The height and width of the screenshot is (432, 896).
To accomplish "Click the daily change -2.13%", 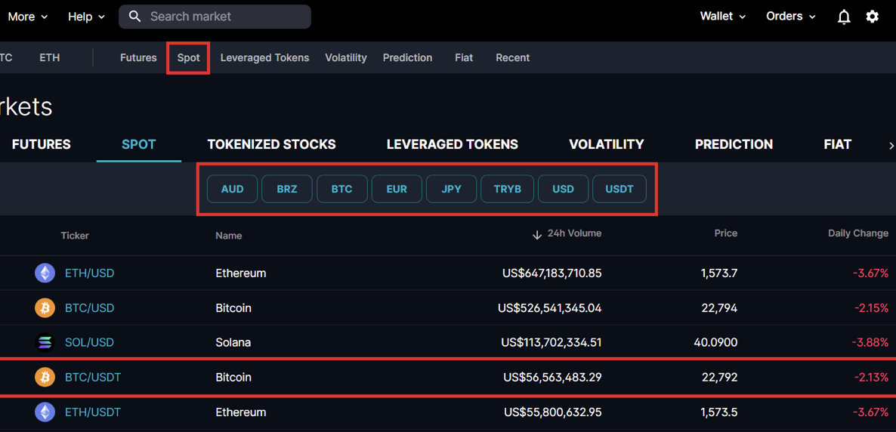I will coord(871,377).
